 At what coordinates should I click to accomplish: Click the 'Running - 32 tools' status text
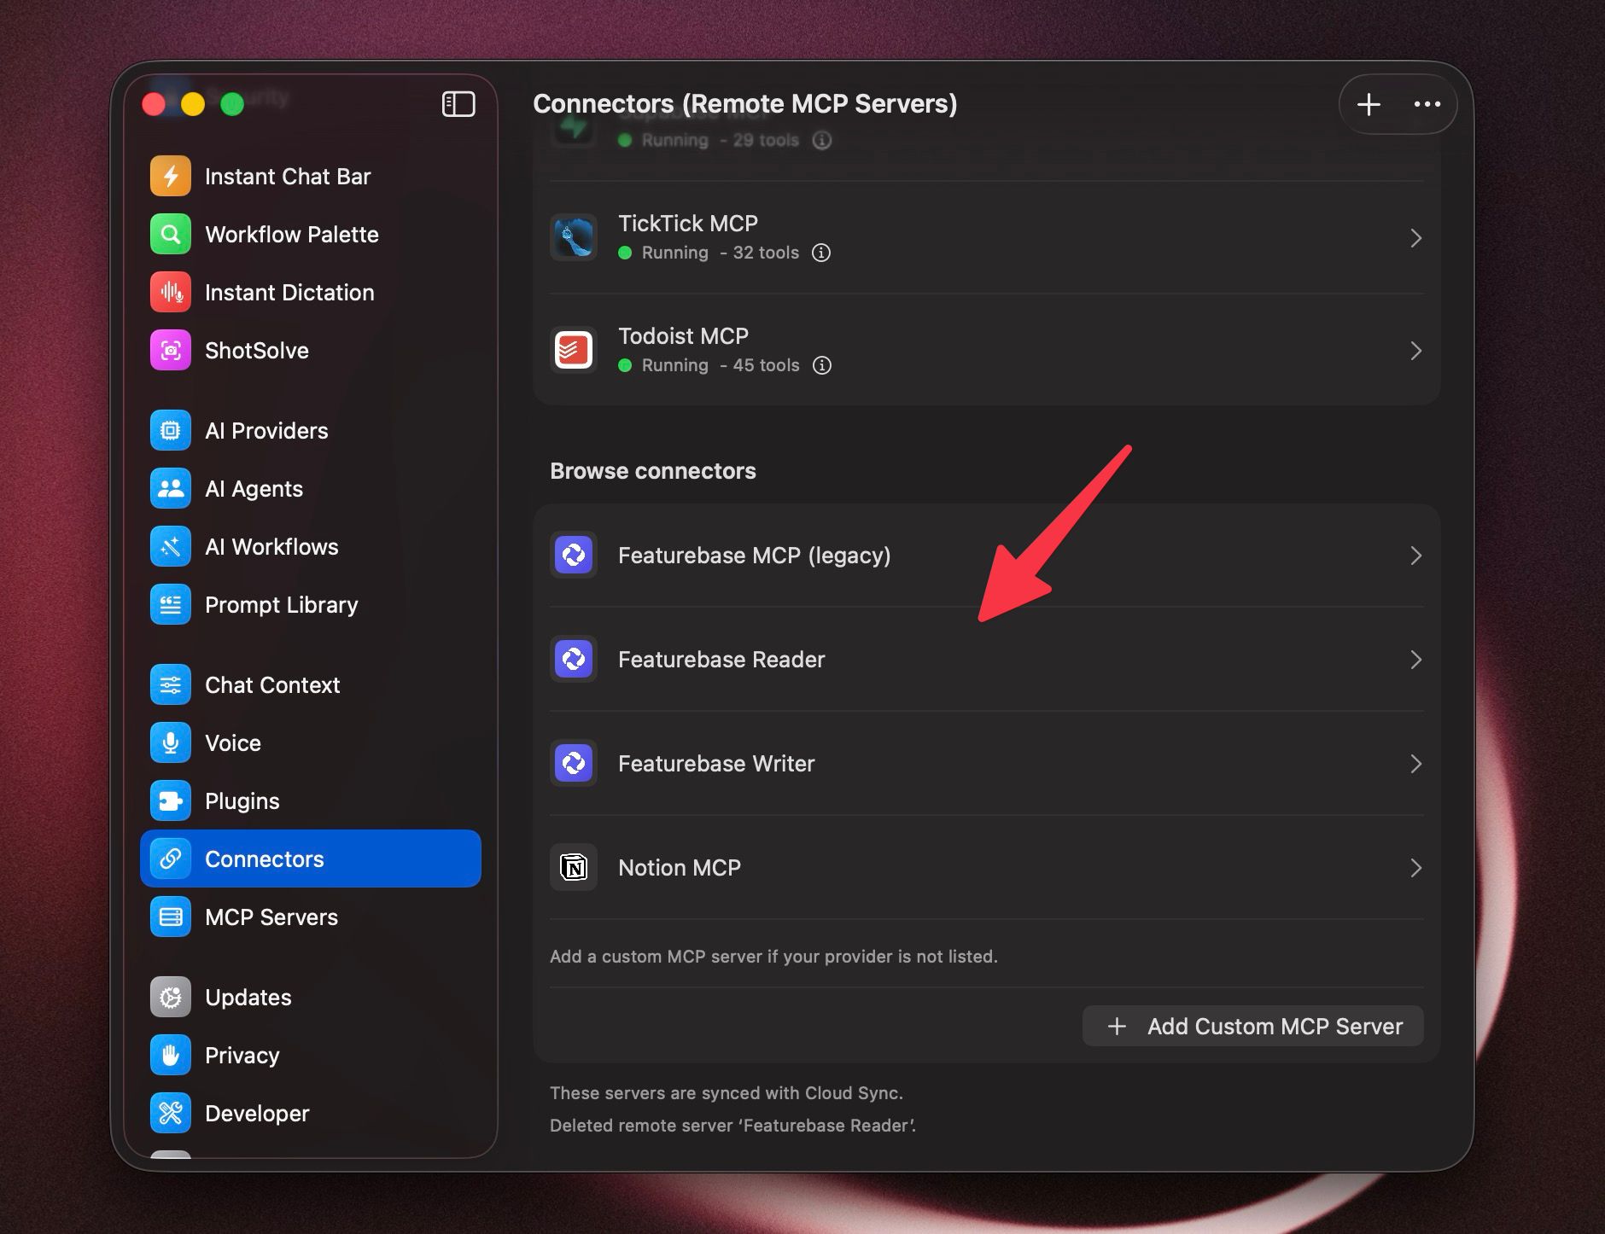(x=720, y=253)
